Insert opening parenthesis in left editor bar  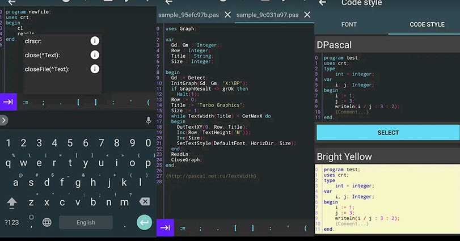click(148, 102)
